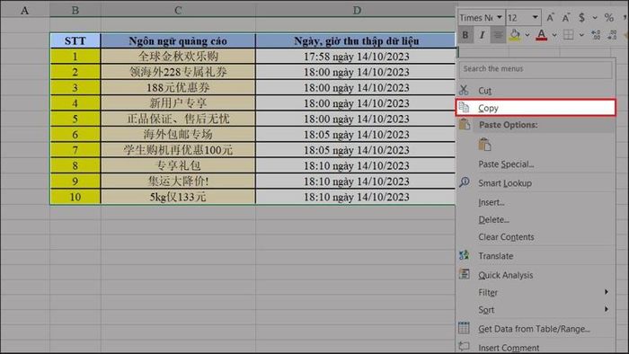Screen dimensions: 629x354
Task: Click the Decrease Font Size icon
Action: (565, 18)
